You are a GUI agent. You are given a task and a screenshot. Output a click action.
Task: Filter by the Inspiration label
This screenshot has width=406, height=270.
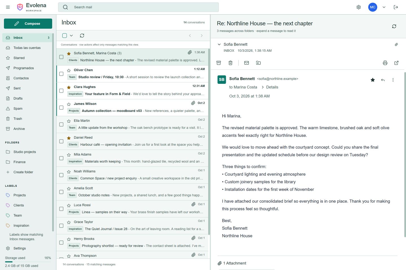(x=27, y=226)
